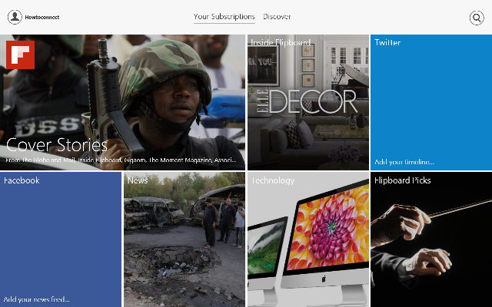Click the red Flipboard logo
The image size is (492, 307).
(21, 54)
